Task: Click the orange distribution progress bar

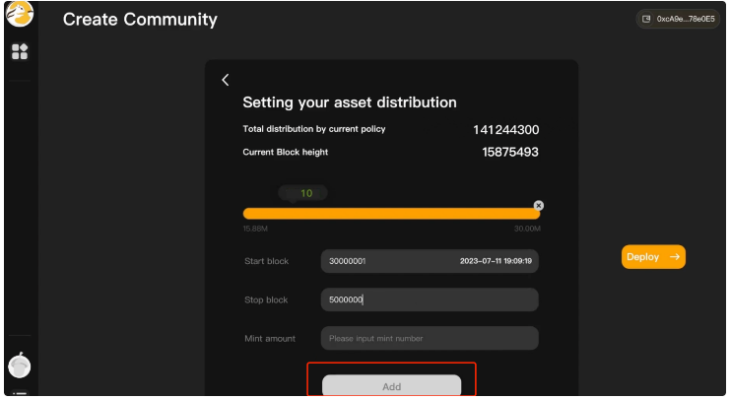Action: pos(391,214)
